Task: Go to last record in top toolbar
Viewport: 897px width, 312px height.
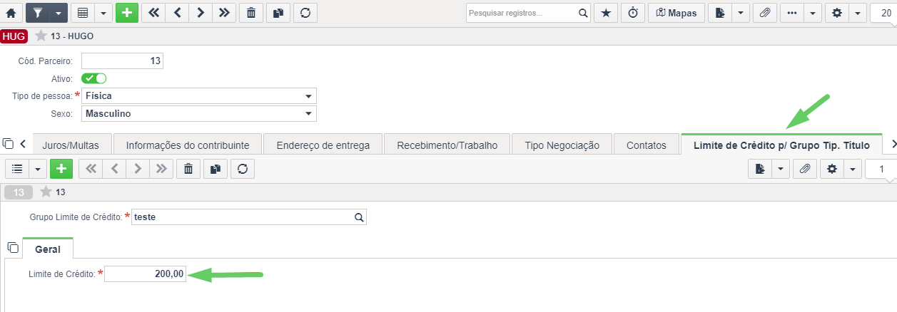Action: click(224, 13)
